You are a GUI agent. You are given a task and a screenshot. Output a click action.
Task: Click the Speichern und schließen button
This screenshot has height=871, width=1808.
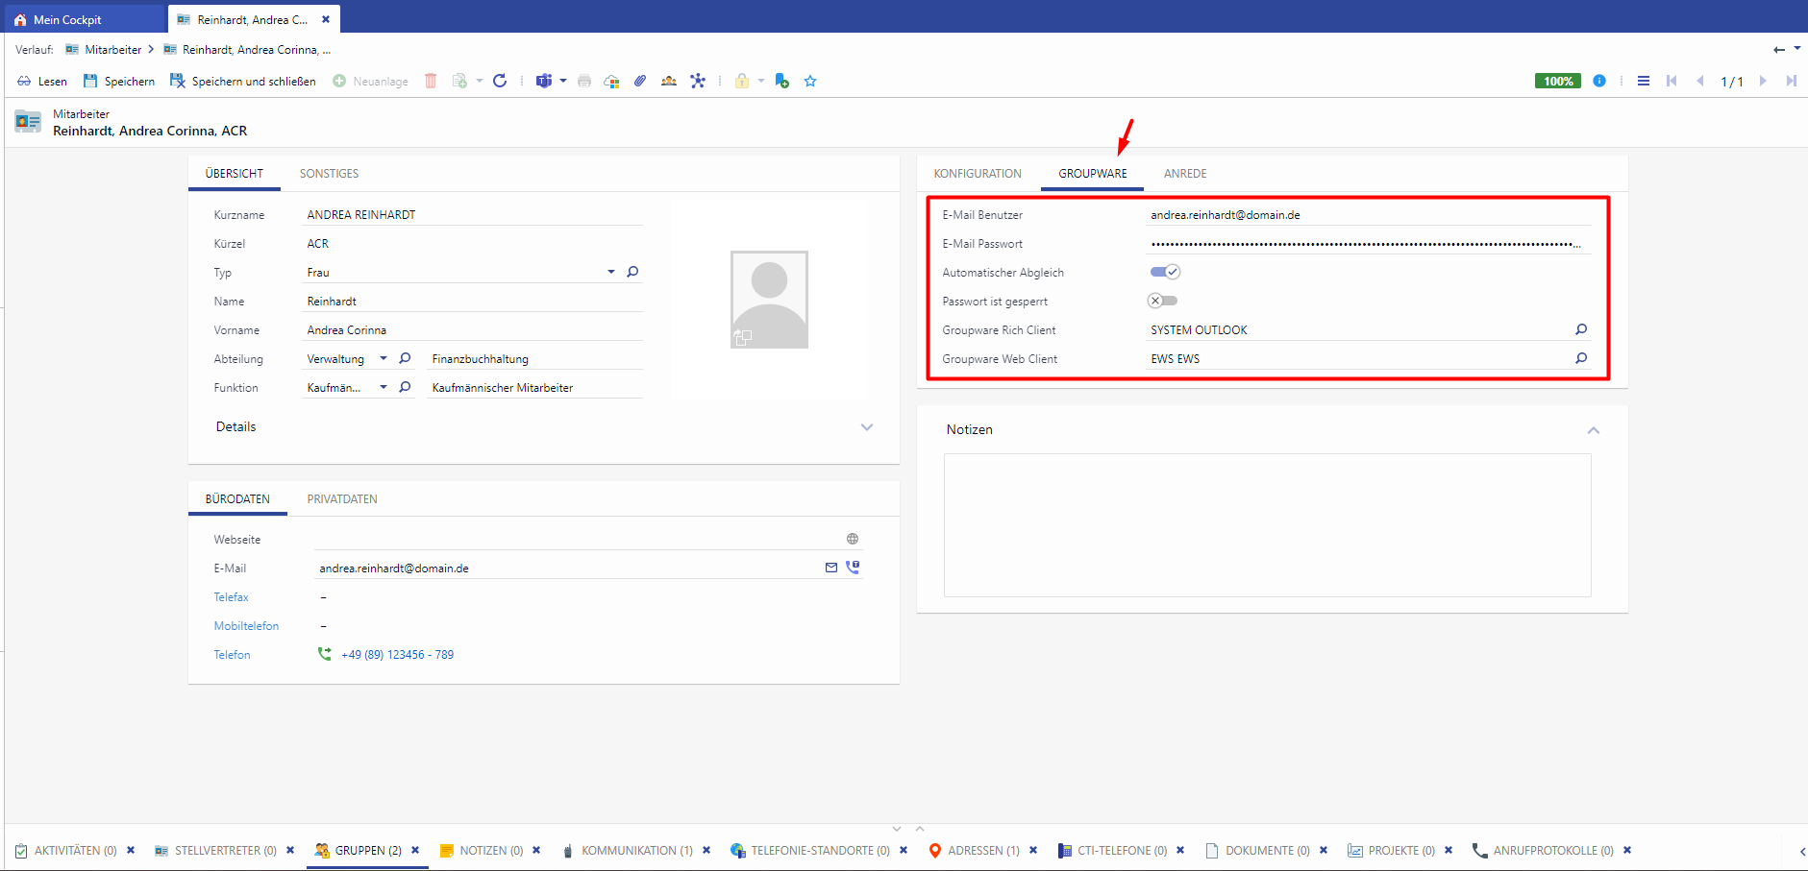pos(243,81)
